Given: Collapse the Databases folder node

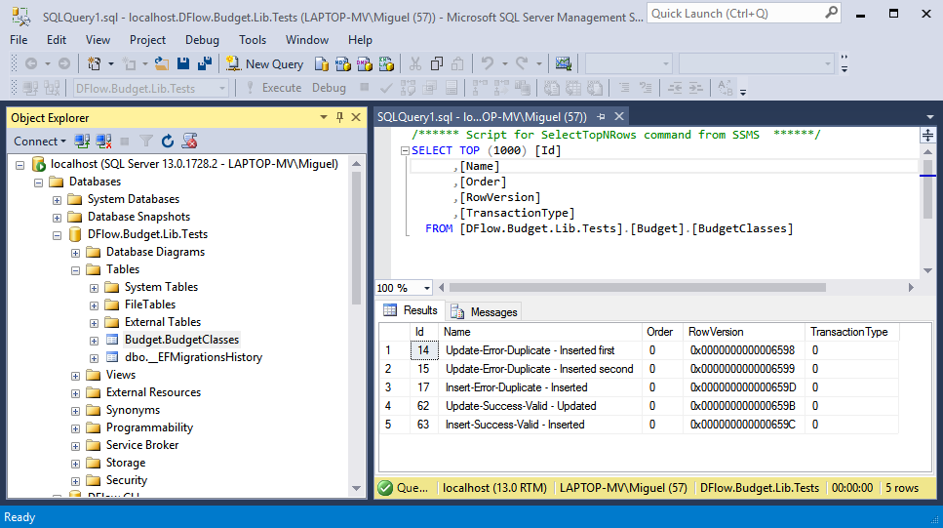Looking at the screenshot, I should pos(38,182).
